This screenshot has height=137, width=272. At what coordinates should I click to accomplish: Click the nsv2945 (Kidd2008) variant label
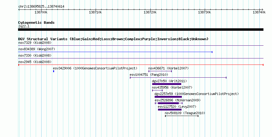click(x=35, y=62)
